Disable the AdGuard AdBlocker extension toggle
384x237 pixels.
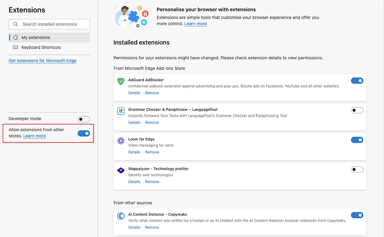(x=357, y=81)
